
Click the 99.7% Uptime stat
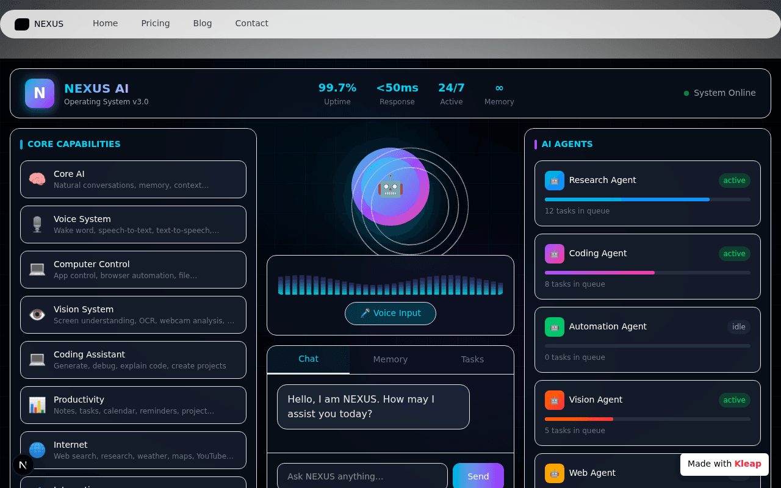click(x=337, y=93)
